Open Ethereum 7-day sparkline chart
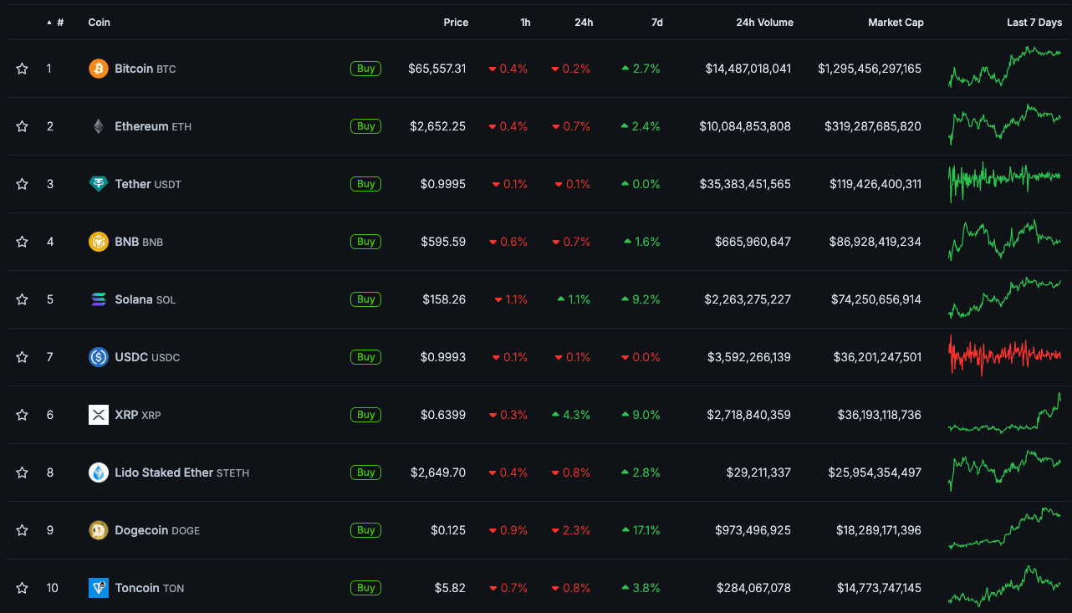1072x613 pixels. point(1004,125)
